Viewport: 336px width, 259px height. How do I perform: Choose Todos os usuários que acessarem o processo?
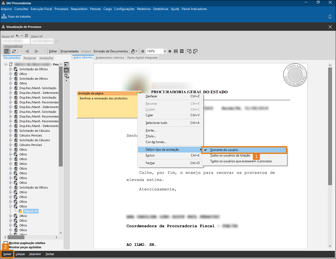click(x=241, y=161)
